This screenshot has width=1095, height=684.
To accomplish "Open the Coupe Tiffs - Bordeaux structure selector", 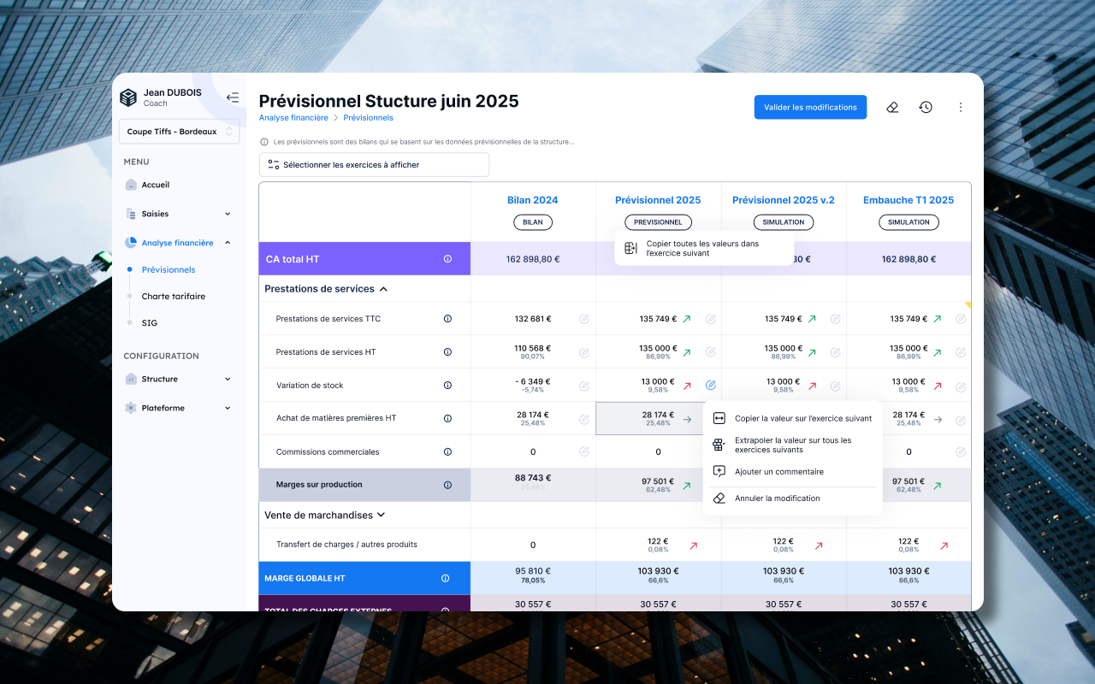I will [x=179, y=132].
